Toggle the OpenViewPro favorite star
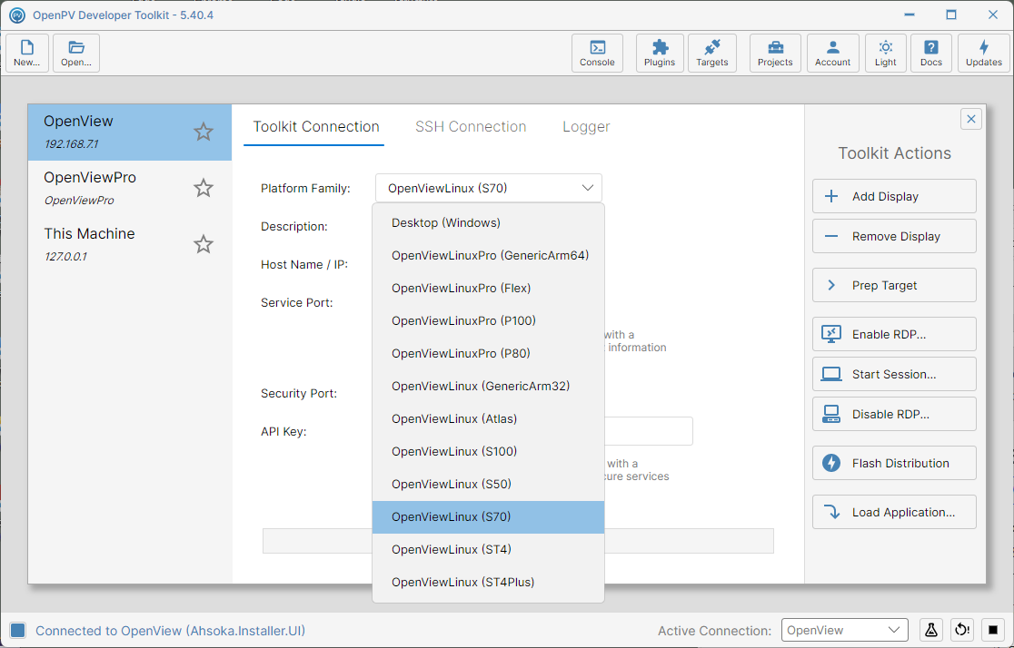Screen dimensions: 1014x648 click(203, 188)
